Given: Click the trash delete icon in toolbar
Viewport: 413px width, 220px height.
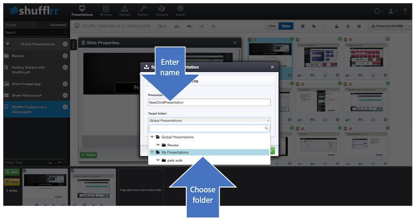Looking at the screenshot, I should [x=348, y=26].
